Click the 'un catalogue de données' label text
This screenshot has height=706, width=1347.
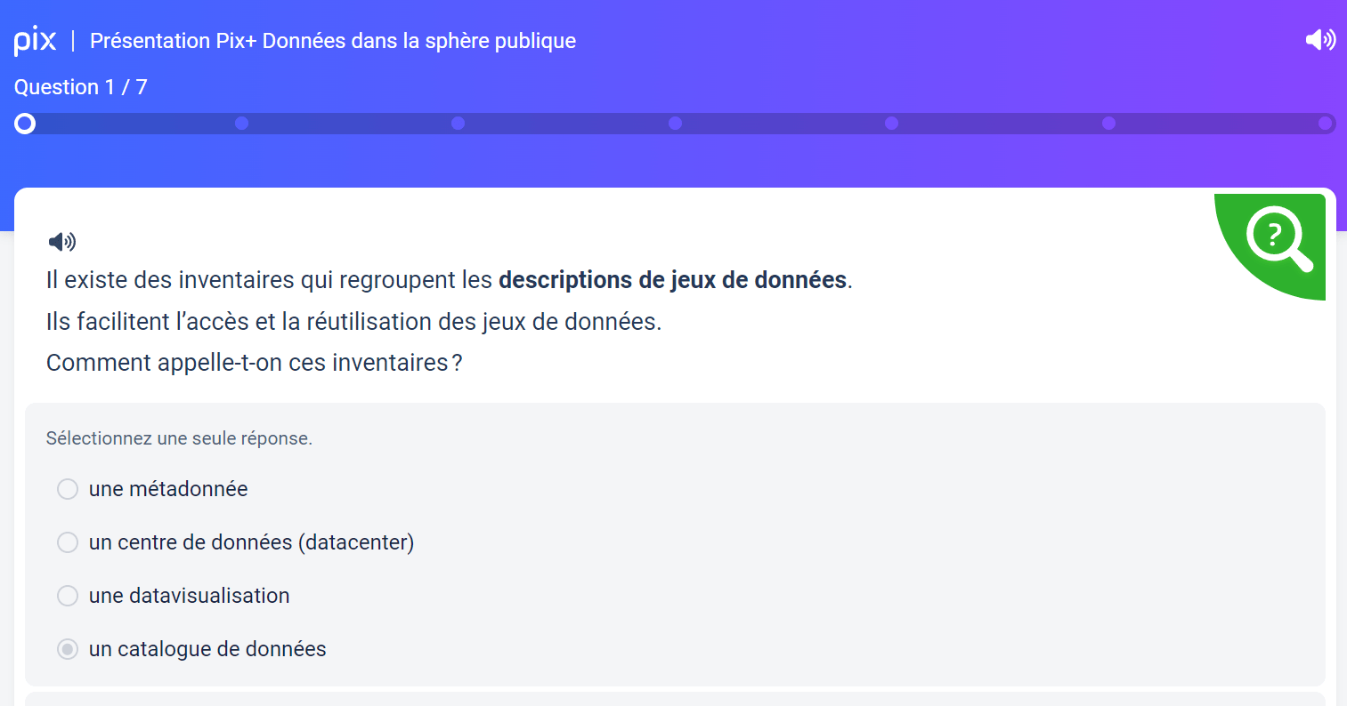pyautogui.click(x=207, y=649)
